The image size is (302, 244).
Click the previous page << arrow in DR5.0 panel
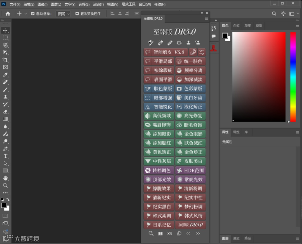[188, 233]
